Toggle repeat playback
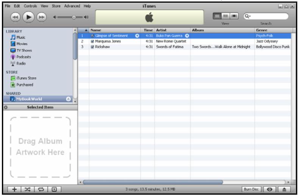298x195 pixels. (x=41, y=189)
